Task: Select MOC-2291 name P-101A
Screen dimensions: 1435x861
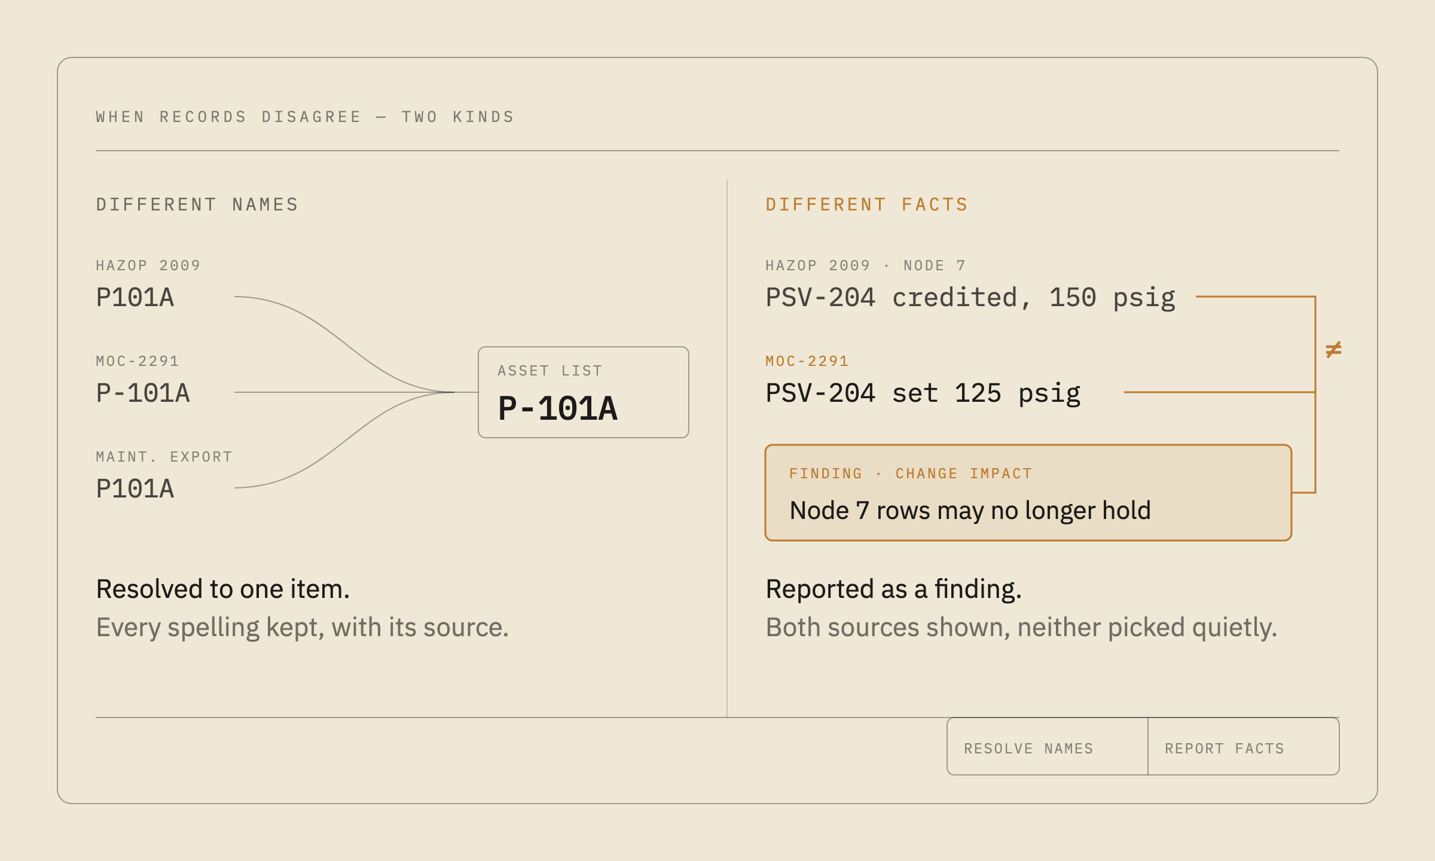Action: tap(143, 393)
